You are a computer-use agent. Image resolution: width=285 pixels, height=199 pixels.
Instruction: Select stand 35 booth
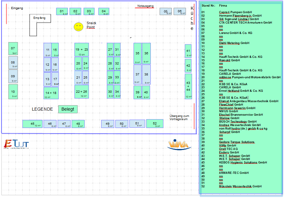(137, 53)
